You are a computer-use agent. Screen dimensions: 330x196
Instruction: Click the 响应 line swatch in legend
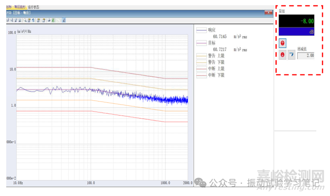coord(201,30)
